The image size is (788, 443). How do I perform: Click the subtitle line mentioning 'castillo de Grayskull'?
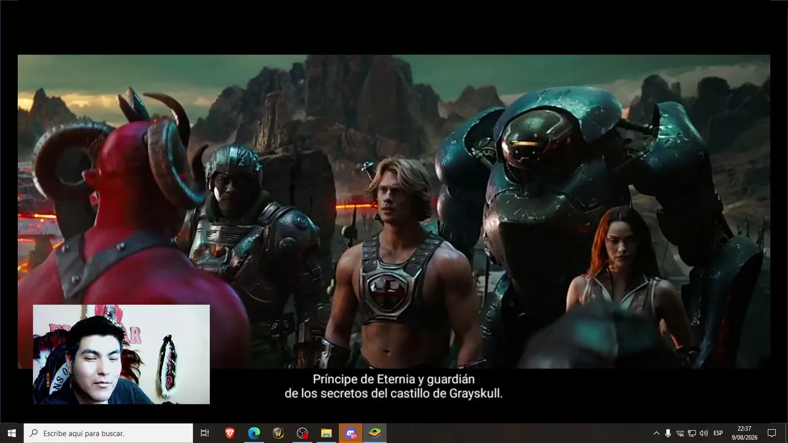pyautogui.click(x=394, y=394)
